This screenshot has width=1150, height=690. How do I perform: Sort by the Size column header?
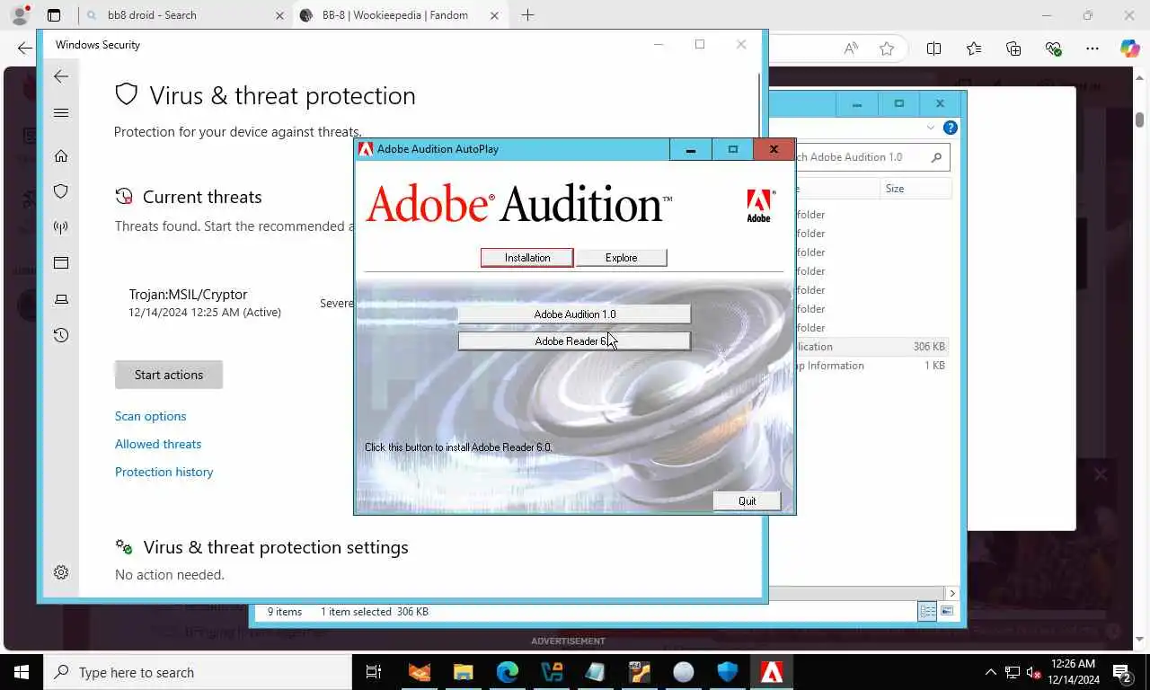915,189
